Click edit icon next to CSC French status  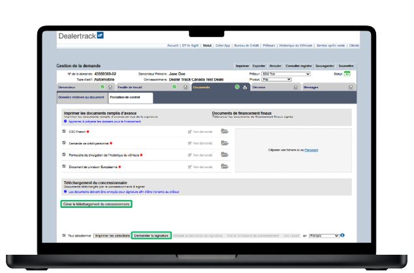(189, 131)
